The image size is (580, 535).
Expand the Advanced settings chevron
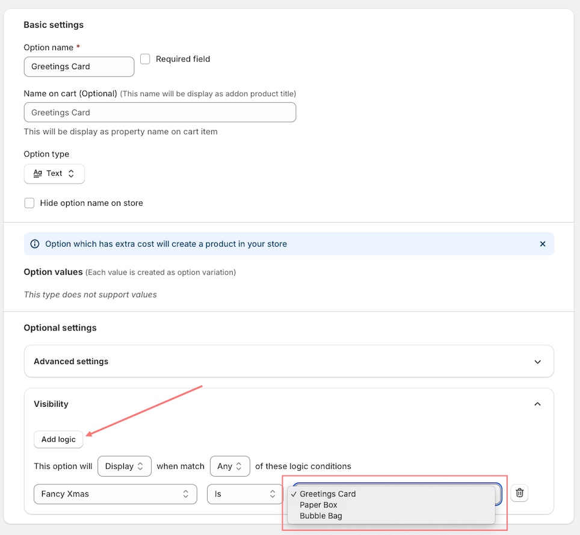[x=537, y=362]
